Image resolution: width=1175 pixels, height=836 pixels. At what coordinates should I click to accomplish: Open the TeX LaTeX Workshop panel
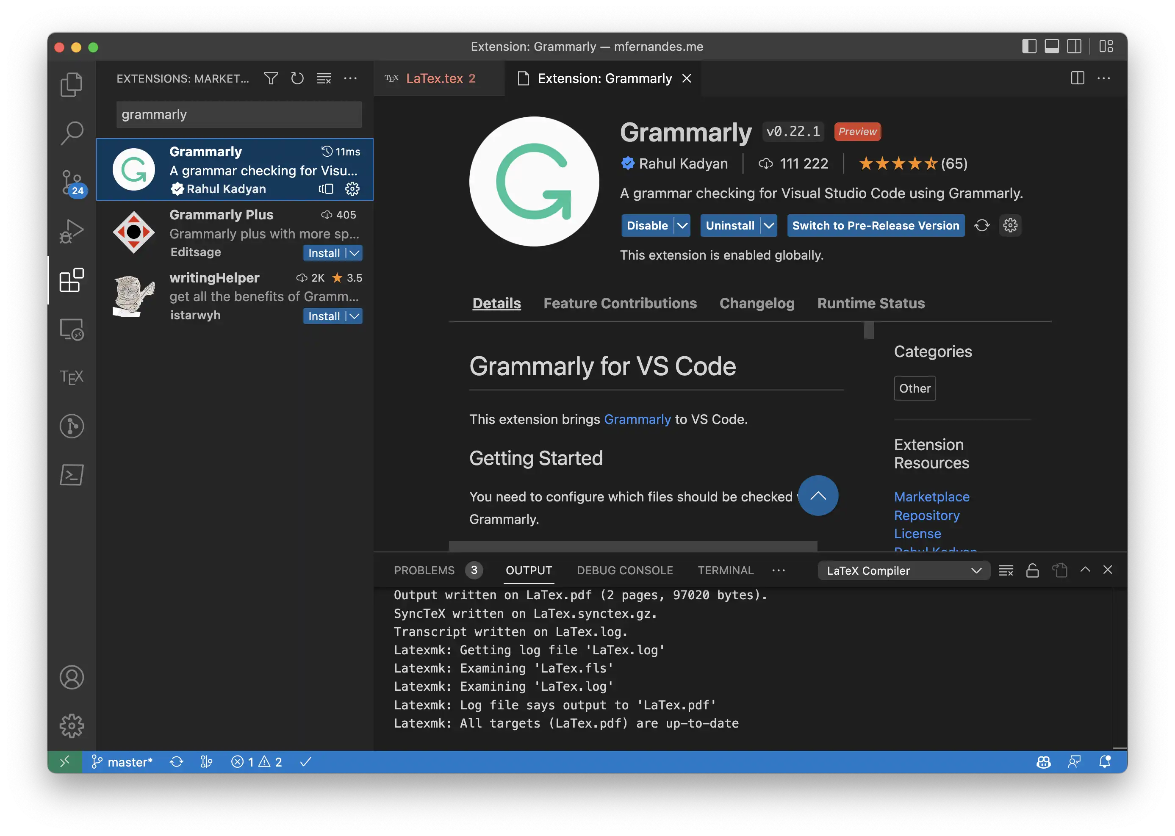coord(72,376)
